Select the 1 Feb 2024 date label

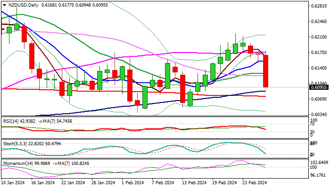[x=133, y=182]
